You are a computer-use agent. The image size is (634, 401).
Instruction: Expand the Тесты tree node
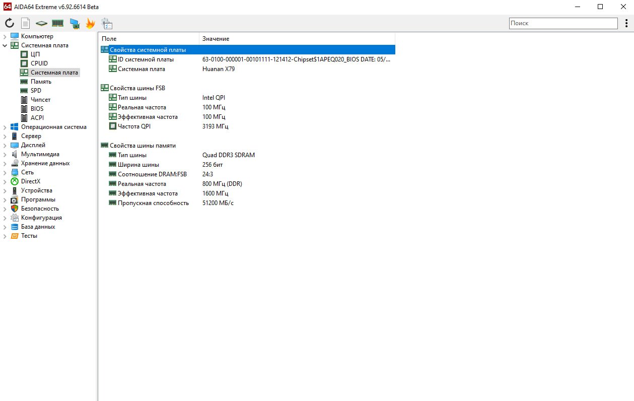(5, 236)
